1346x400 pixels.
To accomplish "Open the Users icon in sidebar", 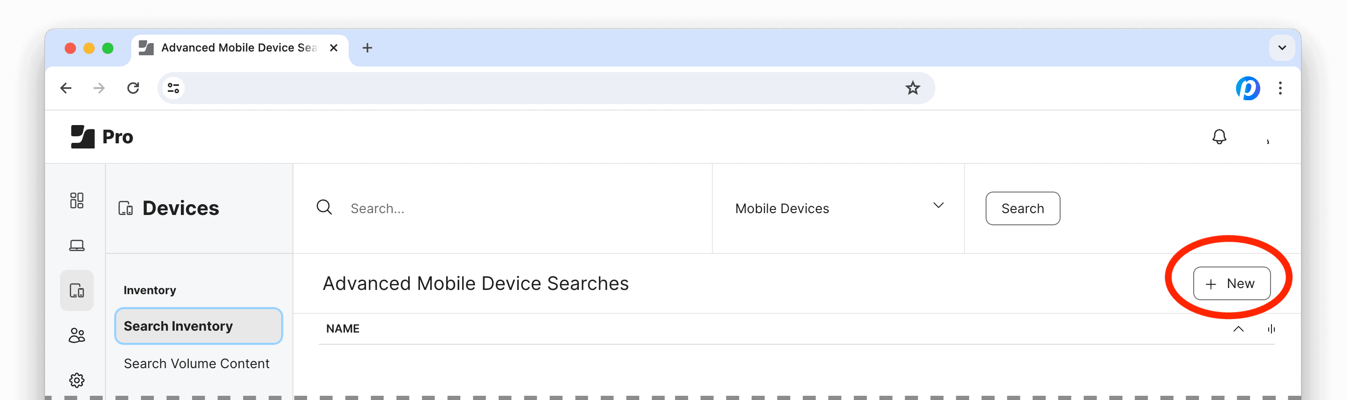I will point(77,335).
